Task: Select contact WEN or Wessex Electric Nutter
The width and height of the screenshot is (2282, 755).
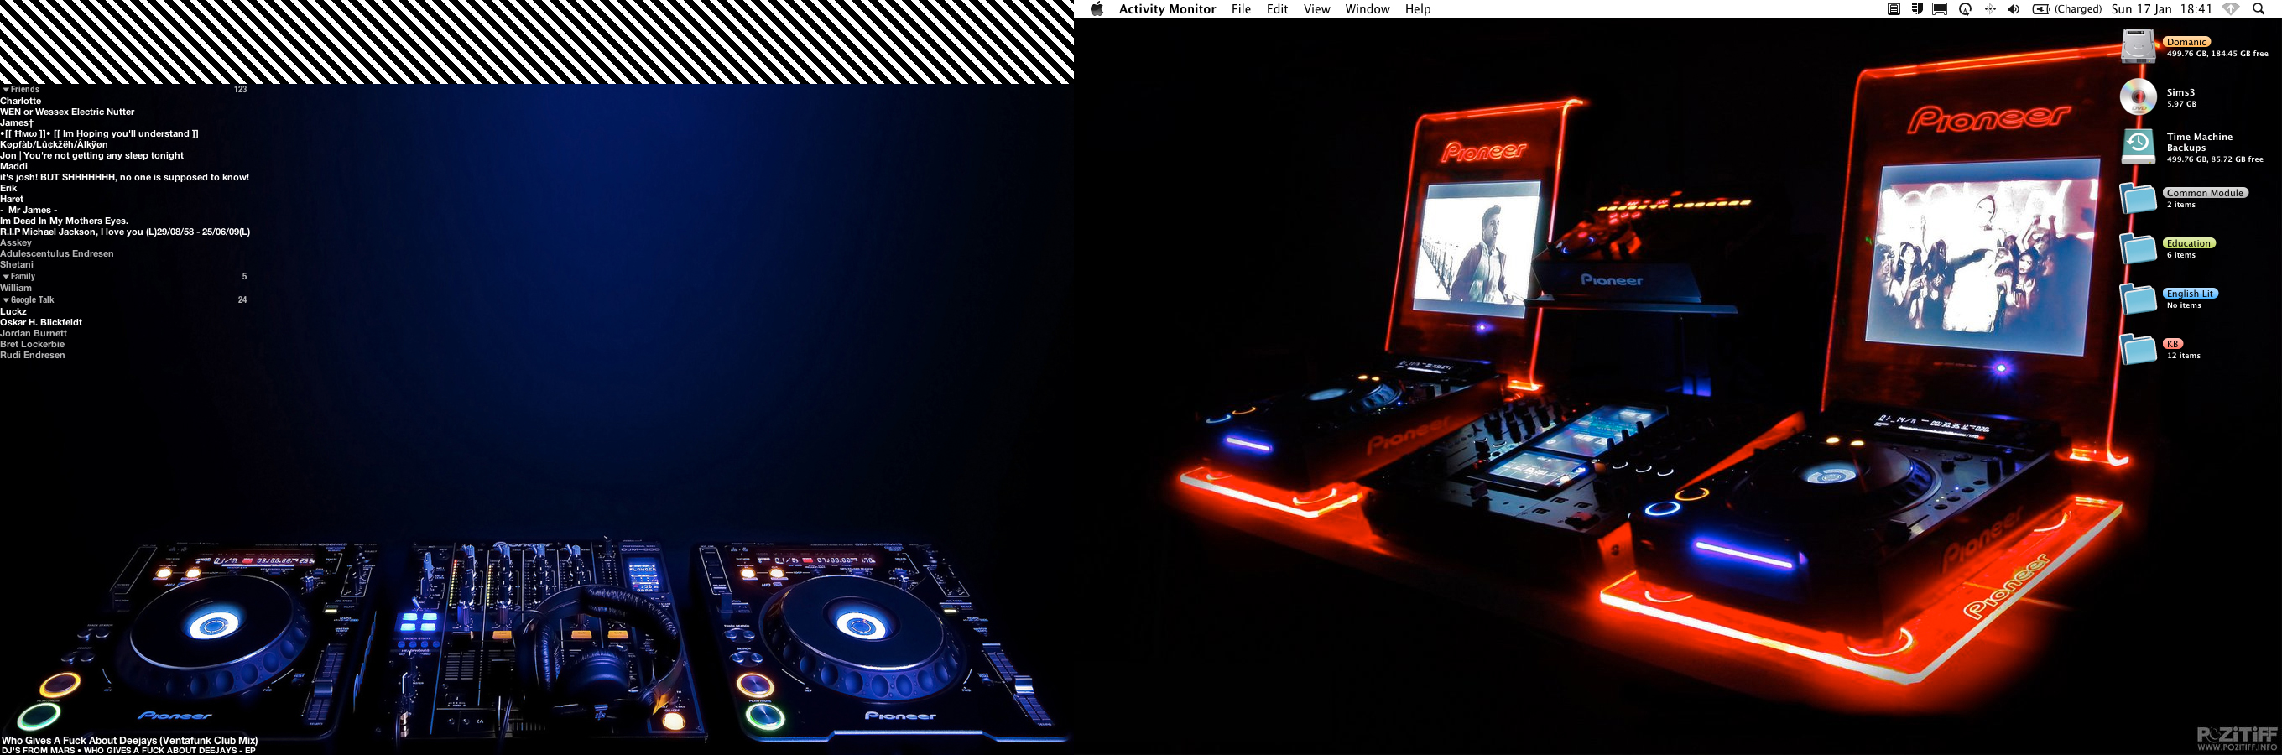Action: click(x=67, y=112)
